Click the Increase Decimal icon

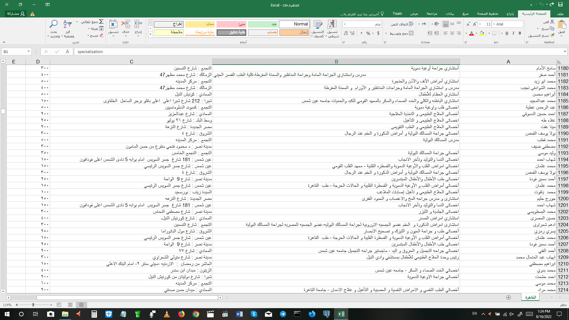click(352, 33)
